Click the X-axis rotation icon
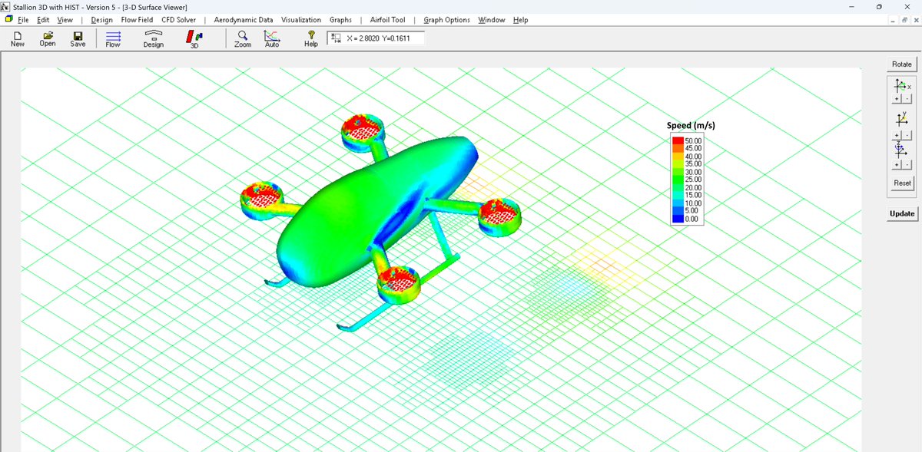922x452 pixels. [x=902, y=86]
